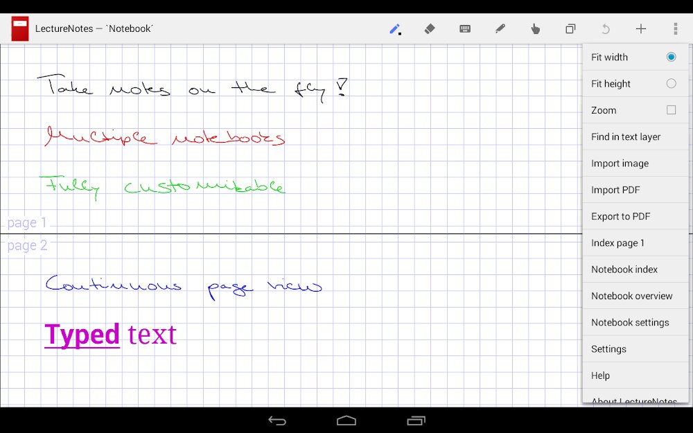Select Export to PDF option

(x=620, y=216)
